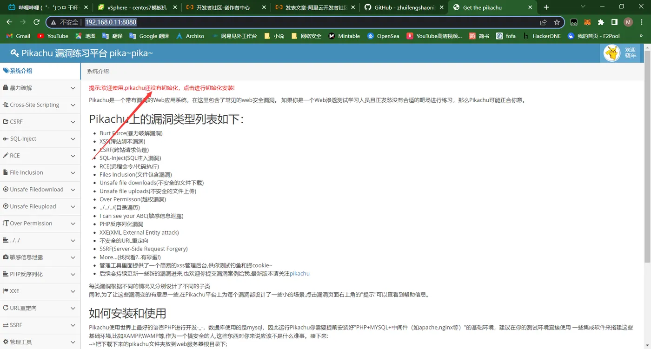Open Gmail bookmark
The height and width of the screenshot is (349, 651).
(x=18, y=36)
